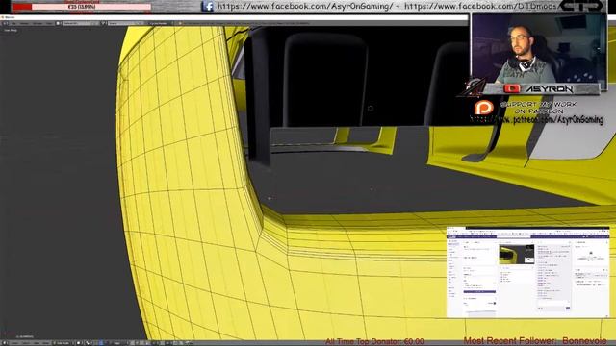This screenshot has height=346, width=616.
Task: Click stream preview thumbnail in browser window
Action: tap(517, 254)
